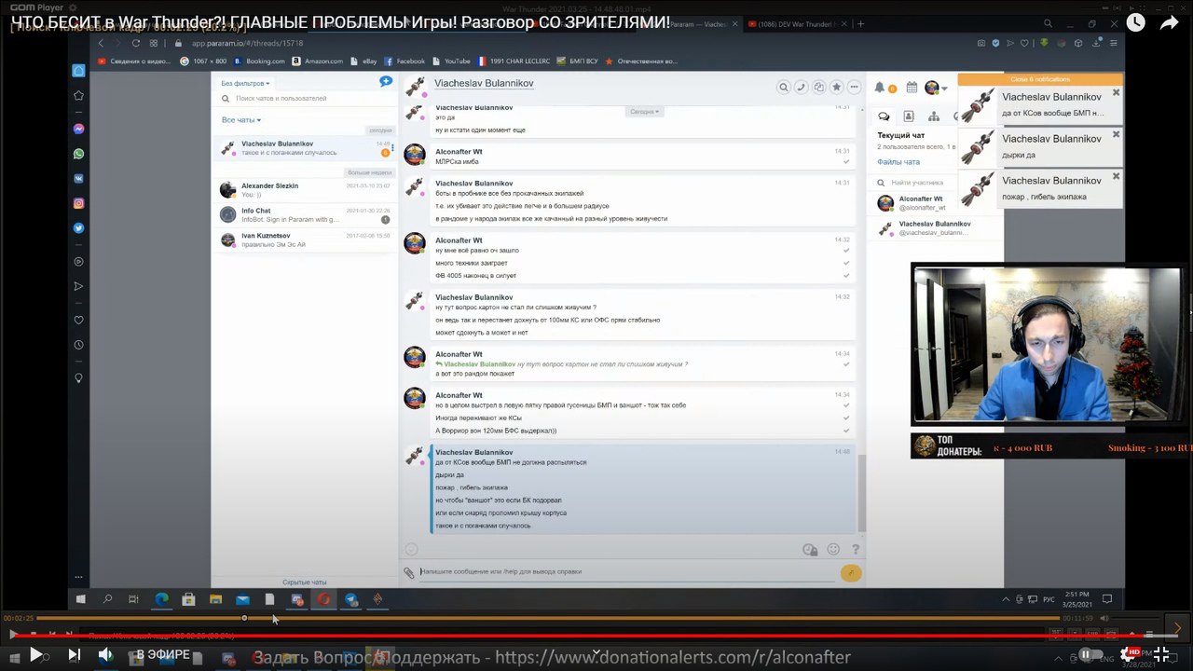Viewport: 1193px width, 671px height.
Task: Click the heart icon in browser sidebar
Action: click(x=78, y=321)
